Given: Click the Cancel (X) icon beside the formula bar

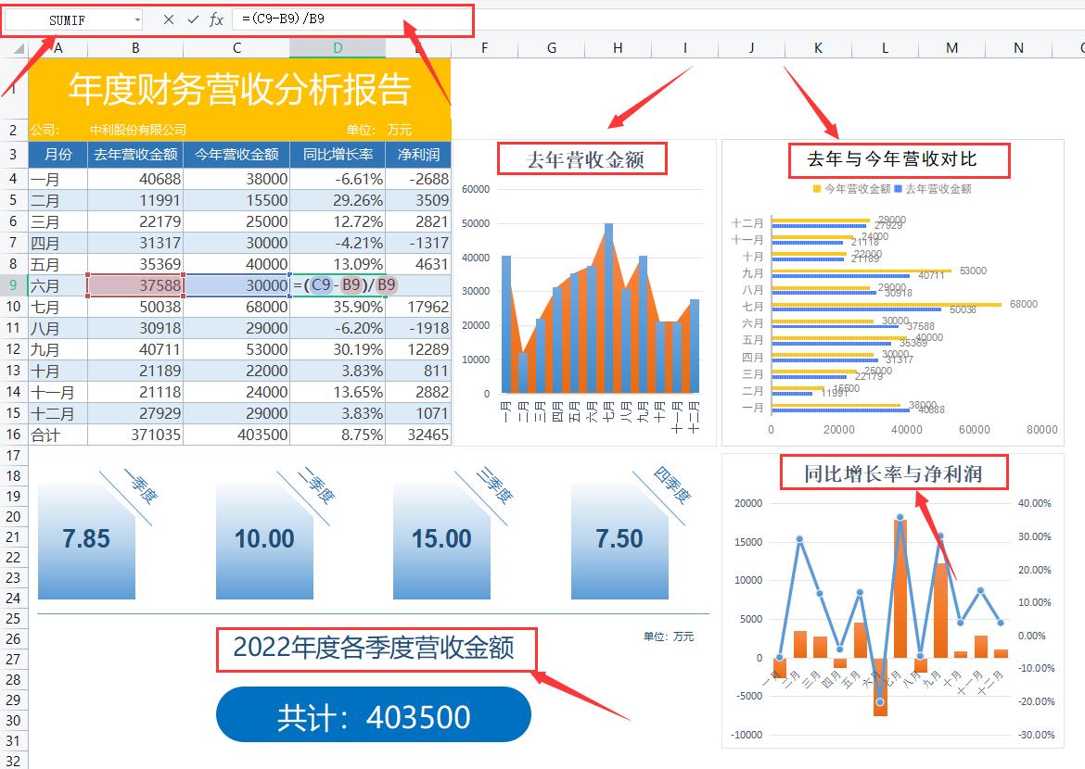Looking at the screenshot, I should (169, 18).
